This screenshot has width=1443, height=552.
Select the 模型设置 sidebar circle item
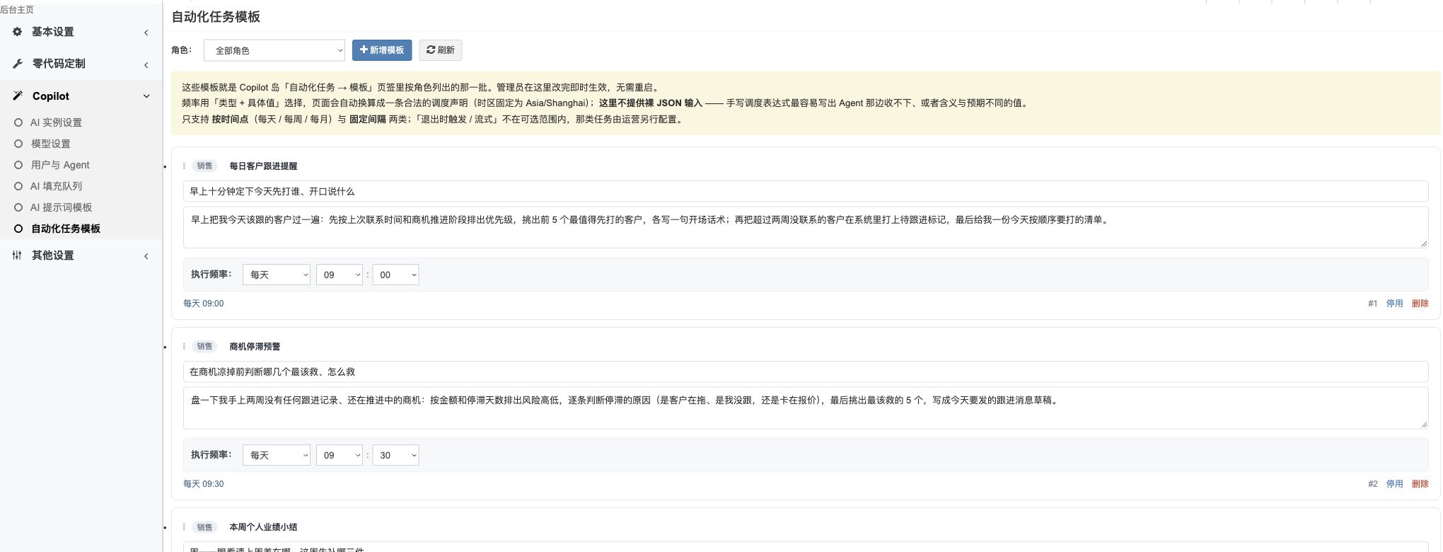pyautogui.click(x=42, y=144)
